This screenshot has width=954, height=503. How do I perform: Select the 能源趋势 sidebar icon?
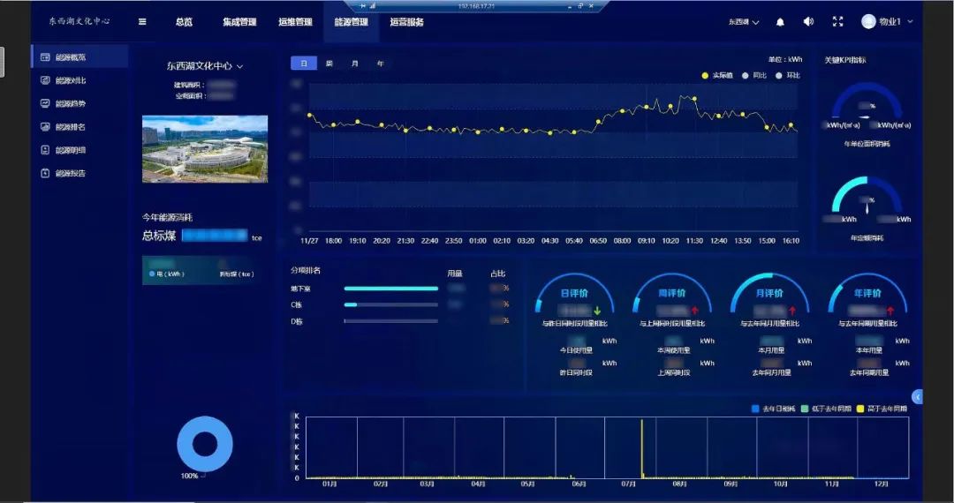[45, 103]
